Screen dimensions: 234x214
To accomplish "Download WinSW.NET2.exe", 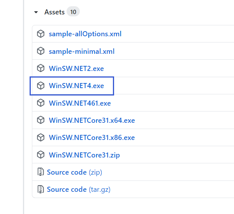I will [x=76, y=68].
